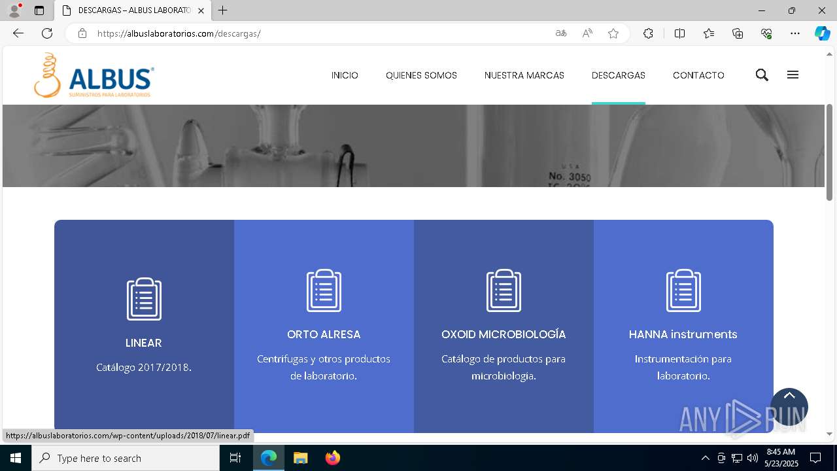
Task: Open the OXOID MICROBIOLOGÍA clipboard icon
Action: click(x=504, y=290)
